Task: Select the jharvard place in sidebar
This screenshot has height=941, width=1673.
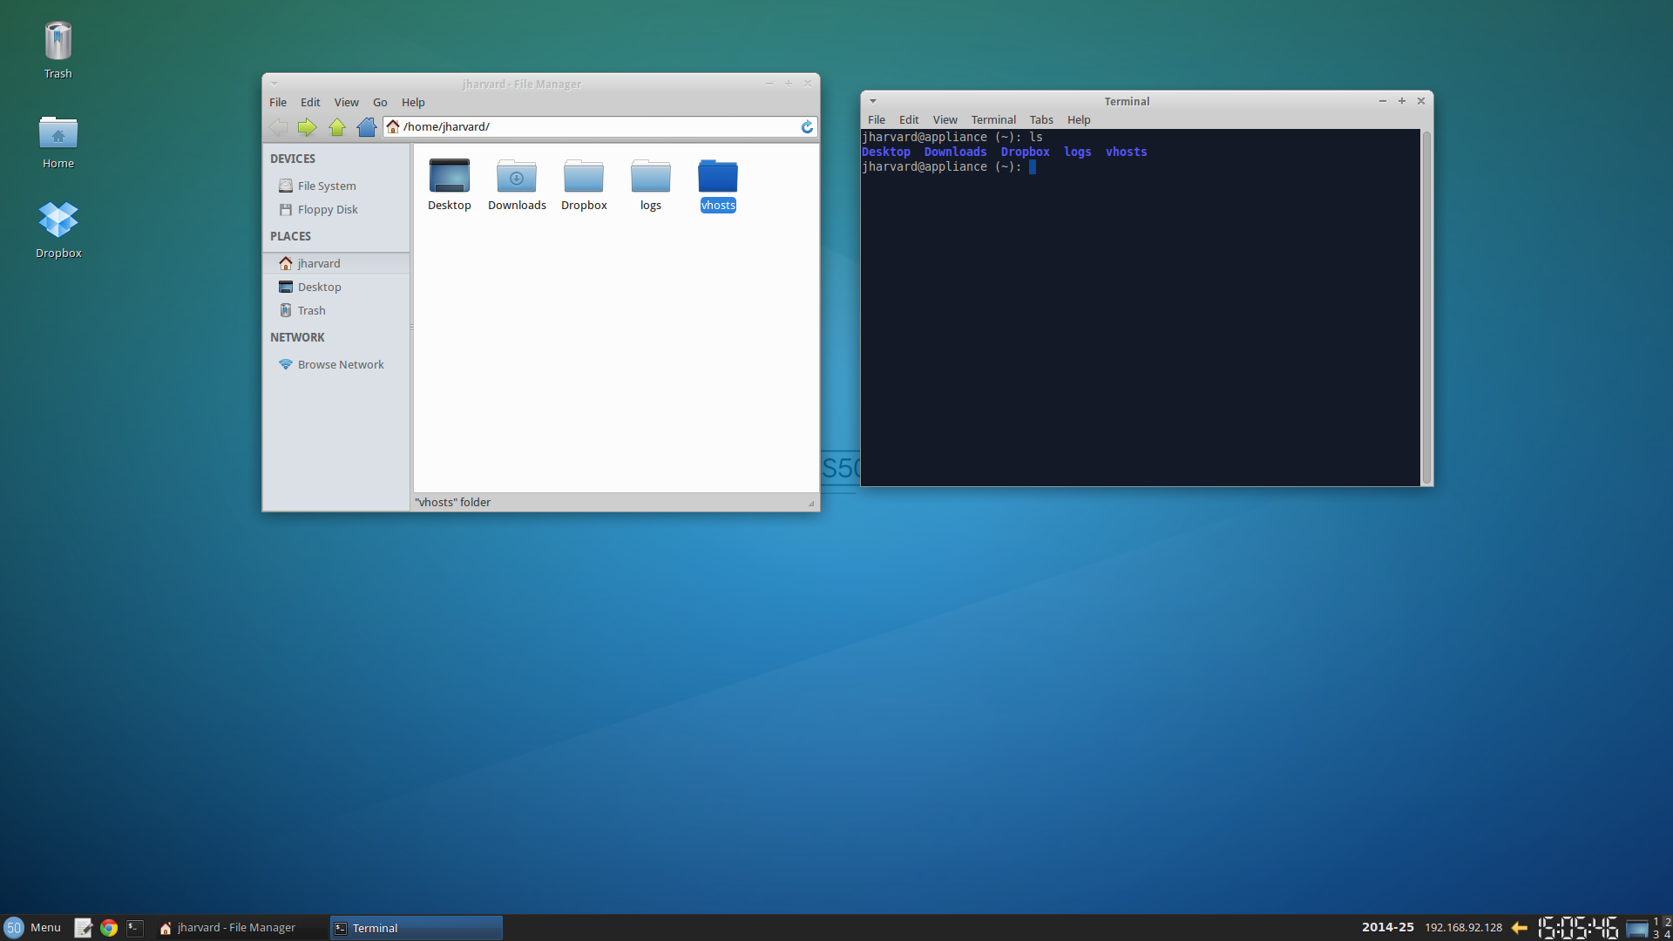Action: pos(318,262)
